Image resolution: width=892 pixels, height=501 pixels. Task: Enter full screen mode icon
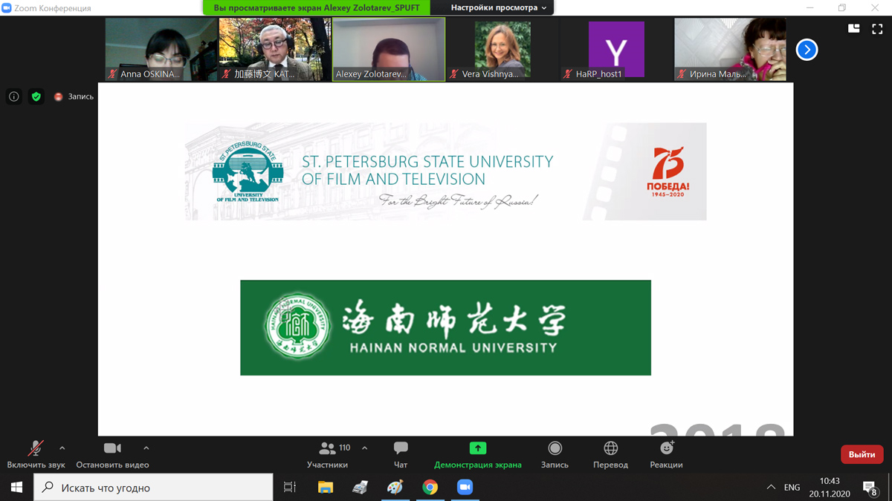coord(877,28)
